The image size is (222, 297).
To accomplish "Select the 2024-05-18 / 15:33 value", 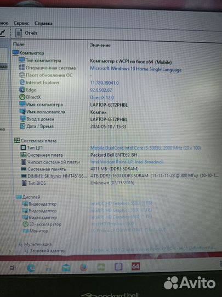I will click(x=108, y=127).
